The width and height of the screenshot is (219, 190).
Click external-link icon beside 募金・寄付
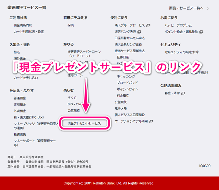183,93
